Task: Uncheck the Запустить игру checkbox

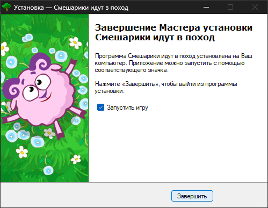Action: [100, 107]
